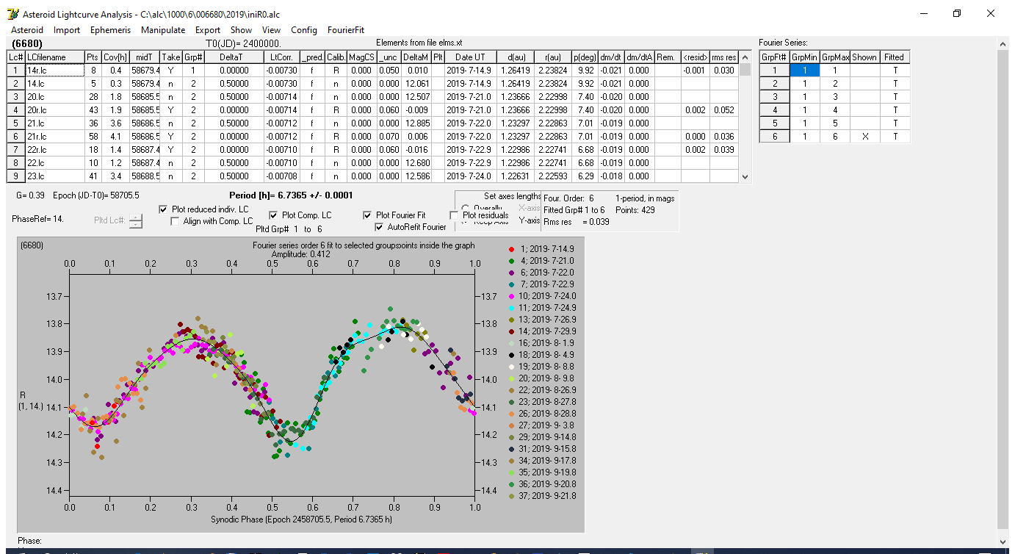
Task: Select the 20r.lc filename cell
Action: pos(54,110)
